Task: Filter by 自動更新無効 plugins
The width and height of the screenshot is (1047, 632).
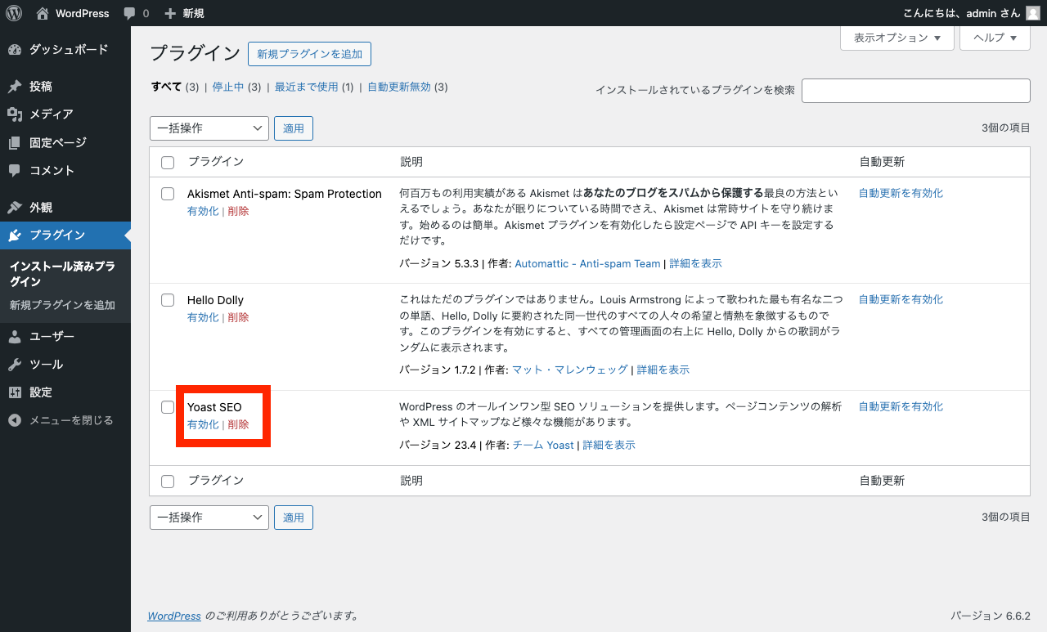Action: [x=399, y=87]
